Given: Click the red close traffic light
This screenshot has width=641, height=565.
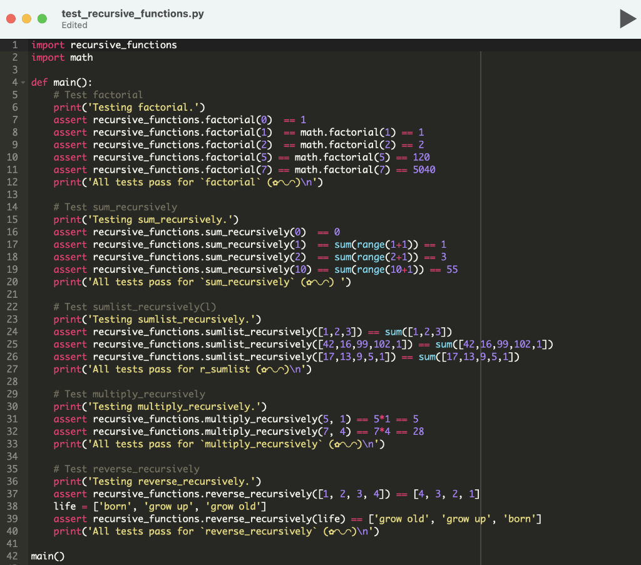Looking at the screenshot, I should pyautogui.click(x=10, y=19).
